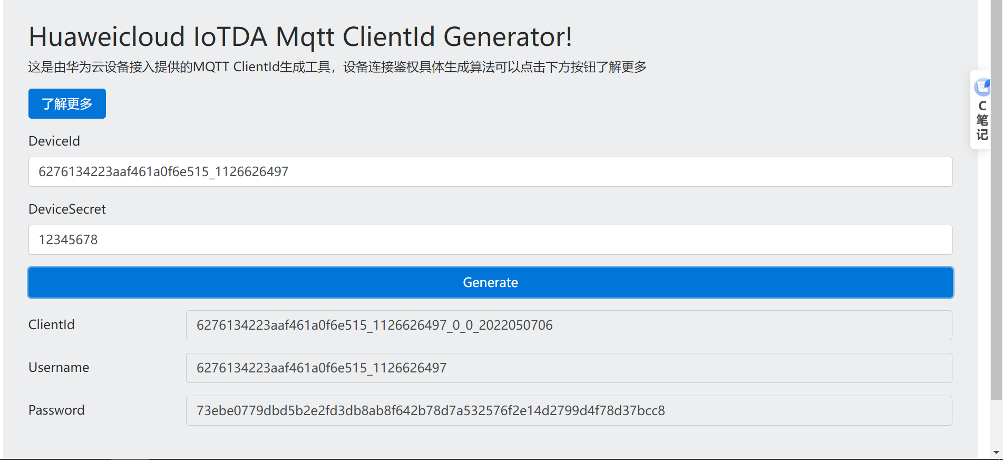Image resolution: width=1003 pixels, height=460 pixels.
Task: Click the Password label
Action: (x=56, y=410)
